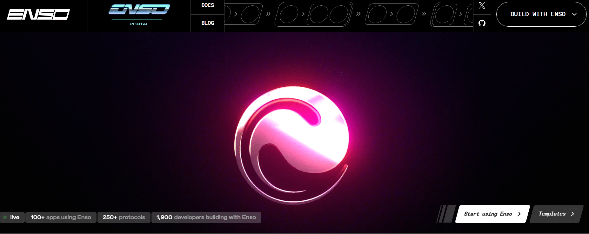Click the glowing pink Enso orb
This screenshot has width=589, height=234.
click(292, 144)
